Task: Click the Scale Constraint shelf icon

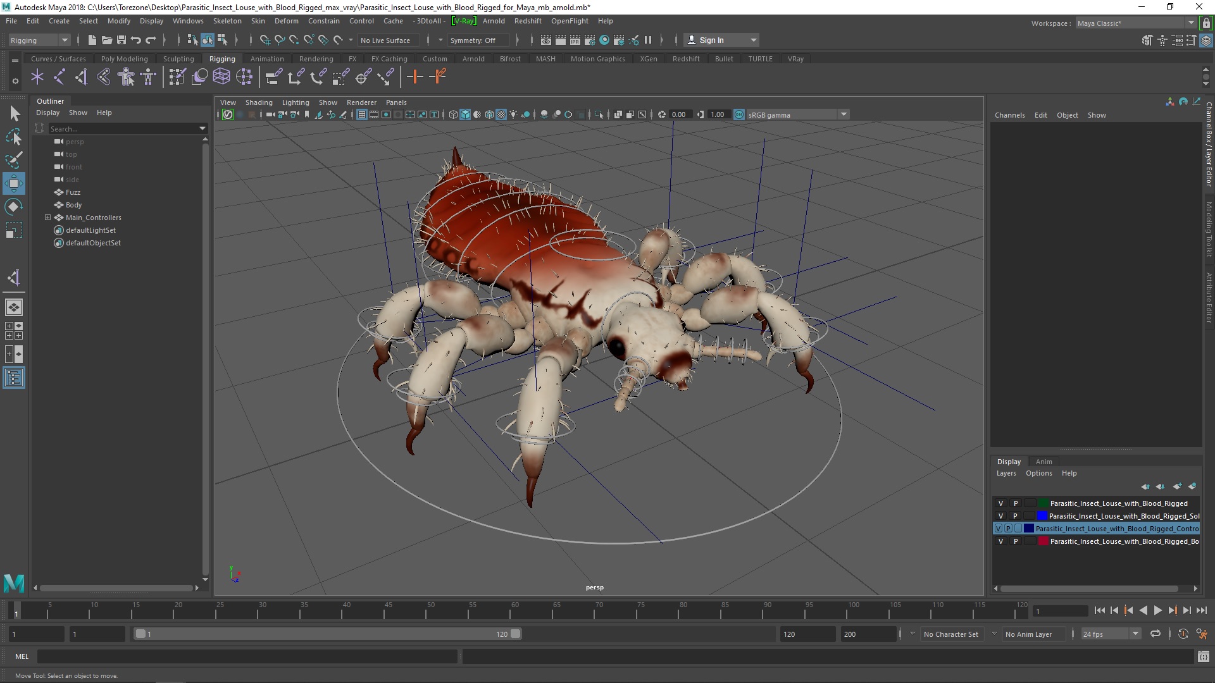Action: 340,77
